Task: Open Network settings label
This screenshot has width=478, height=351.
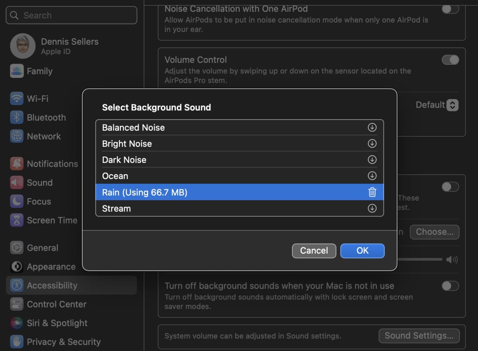Action: pos(44,136)
